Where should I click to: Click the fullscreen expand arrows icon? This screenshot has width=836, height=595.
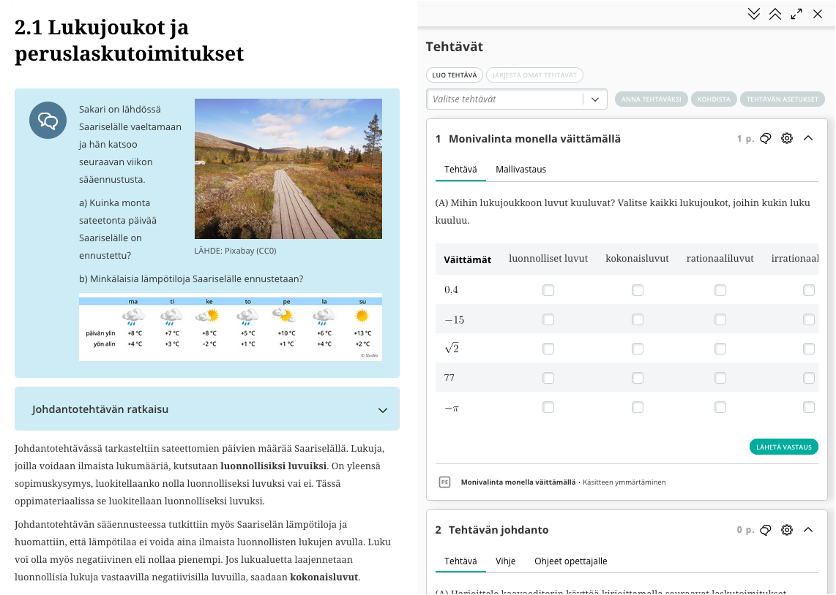click(x=796, y=14)
